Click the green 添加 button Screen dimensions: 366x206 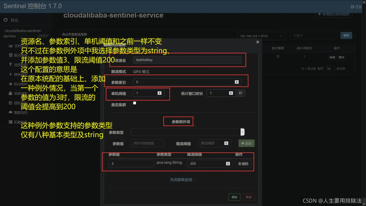(x=246, y=143)
